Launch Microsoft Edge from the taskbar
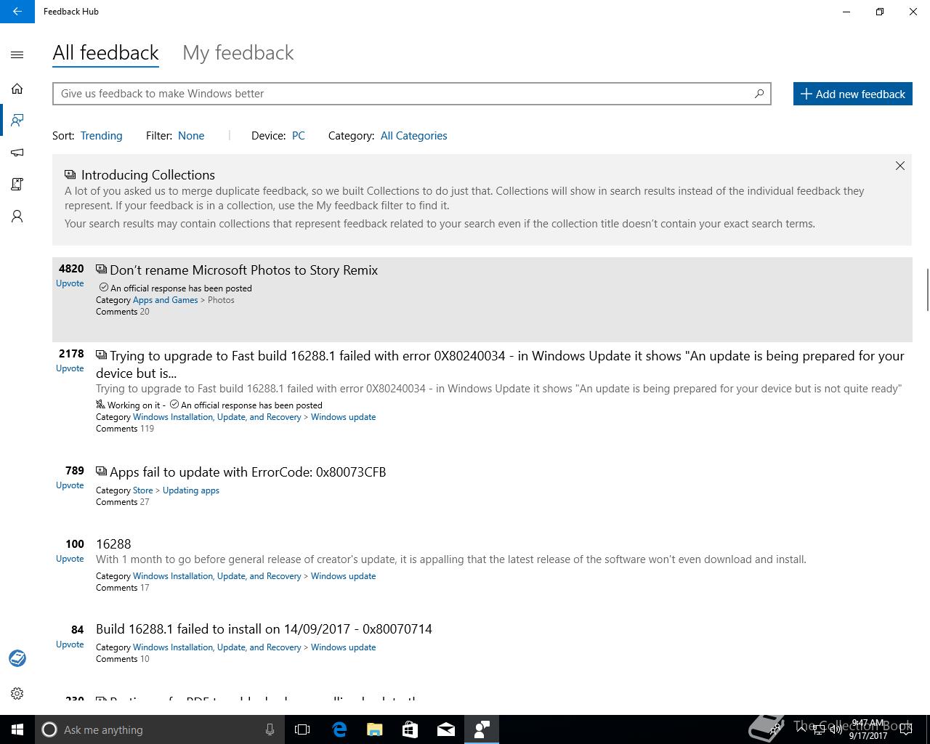 (x=339, y=729)
